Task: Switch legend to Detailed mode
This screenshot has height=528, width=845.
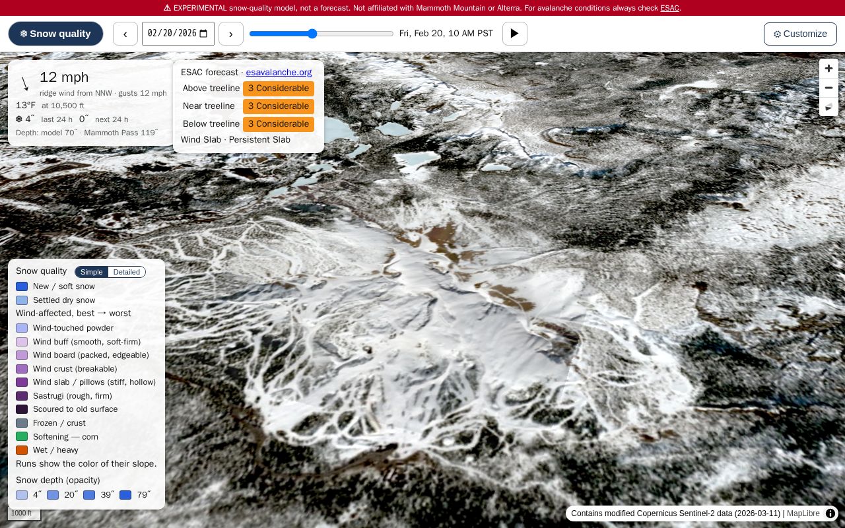Action: coord(127,272)
